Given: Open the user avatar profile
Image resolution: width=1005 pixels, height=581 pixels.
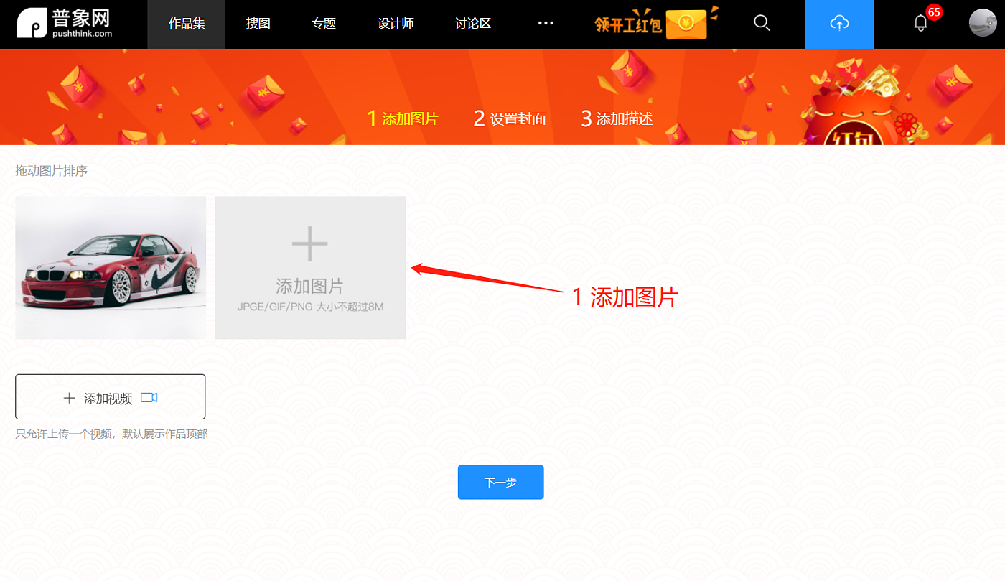Looking at the screenshot, I should point(983,23).
